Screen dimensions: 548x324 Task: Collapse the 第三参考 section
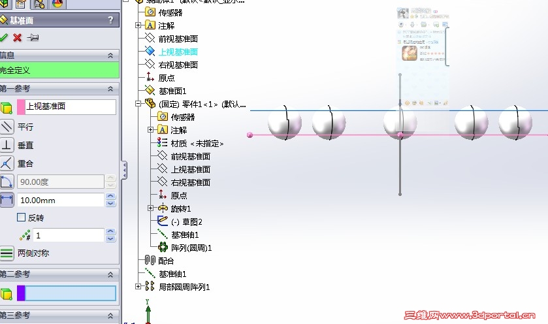pos(110,316)
